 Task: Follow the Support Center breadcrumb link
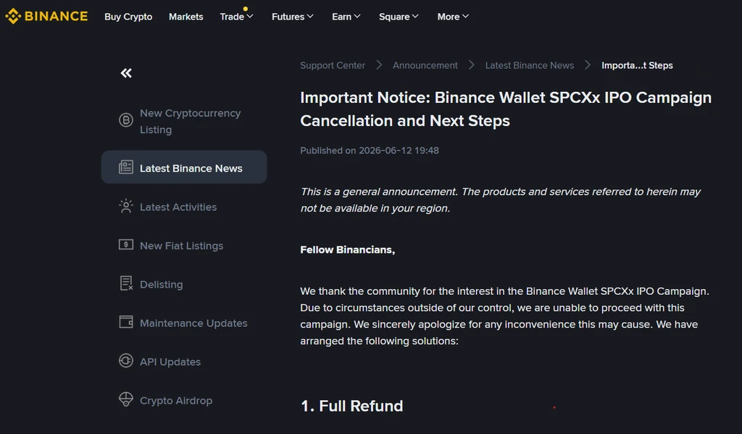[333, 65]
